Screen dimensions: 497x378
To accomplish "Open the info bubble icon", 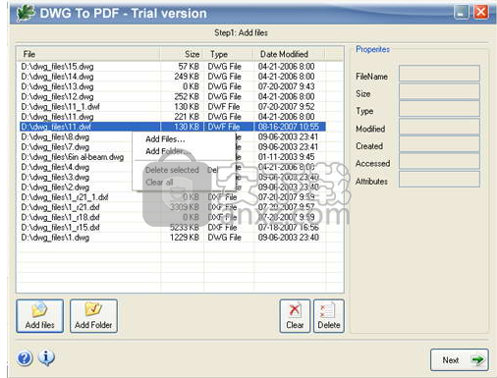I will pos(46,357).
